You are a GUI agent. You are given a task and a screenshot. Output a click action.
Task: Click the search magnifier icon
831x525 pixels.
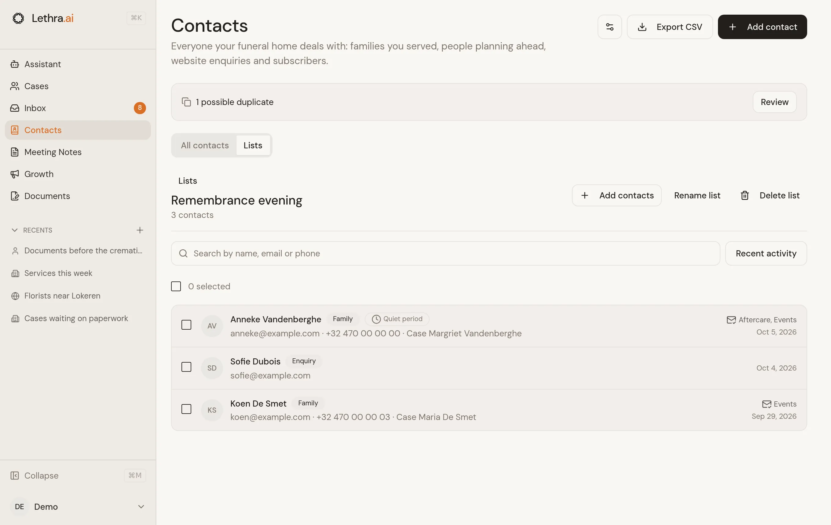tap(183, 253)
